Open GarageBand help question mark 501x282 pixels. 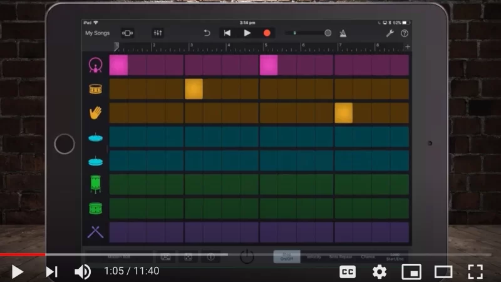[x=405, y=33]
